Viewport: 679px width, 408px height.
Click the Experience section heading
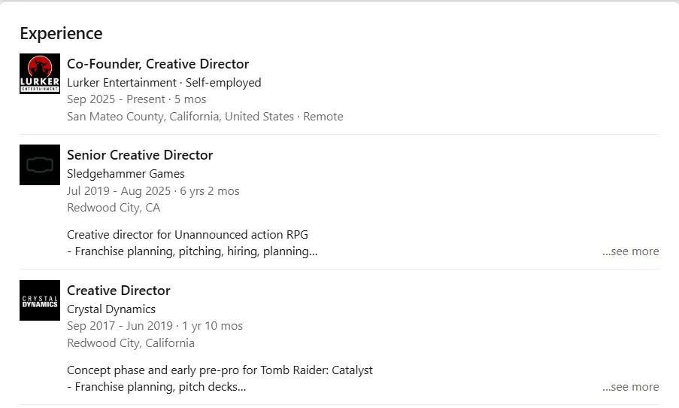tap(61, 33)
